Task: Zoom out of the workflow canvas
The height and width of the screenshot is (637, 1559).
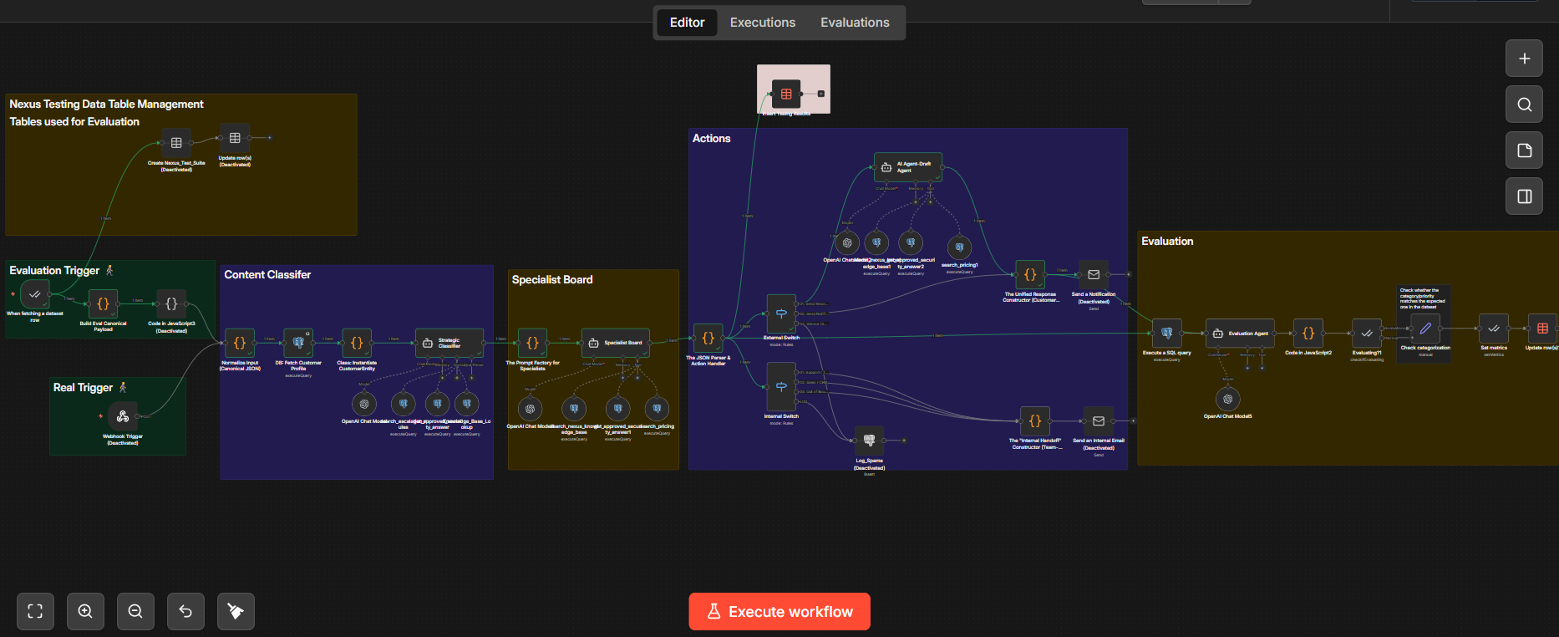Action: click(x=135, y=611)
